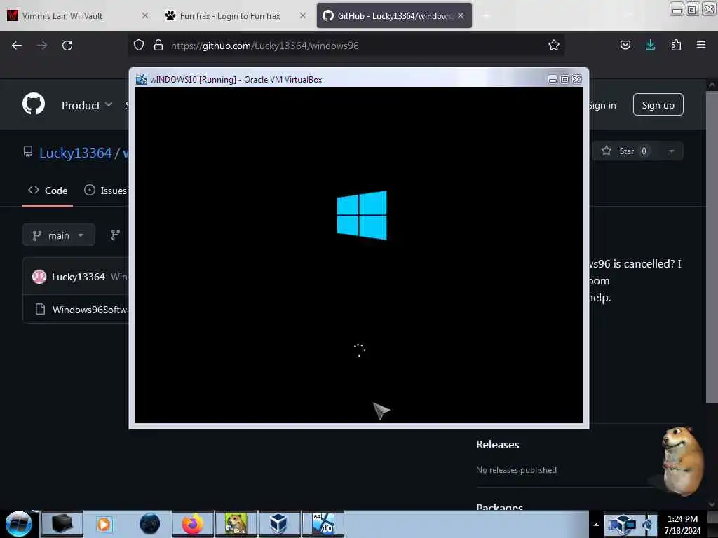Close the GitHub Lucky13364 tab
718x538 pixels.
point(461,15)
